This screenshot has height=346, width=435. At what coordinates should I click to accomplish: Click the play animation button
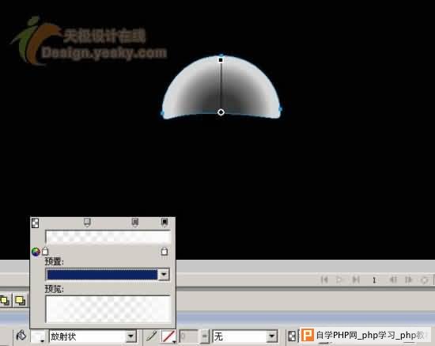click(x=339, y=279)
